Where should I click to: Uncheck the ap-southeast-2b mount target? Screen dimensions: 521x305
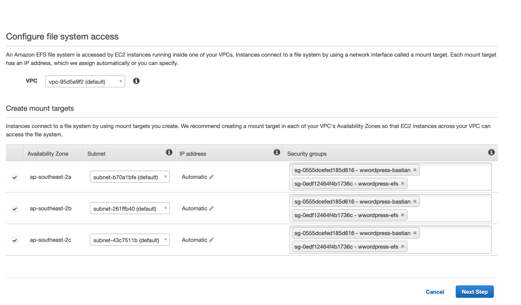coord(15,208)
